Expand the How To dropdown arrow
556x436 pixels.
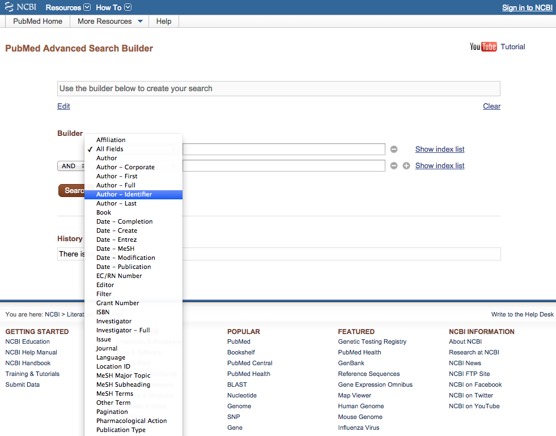coord(128,7)
